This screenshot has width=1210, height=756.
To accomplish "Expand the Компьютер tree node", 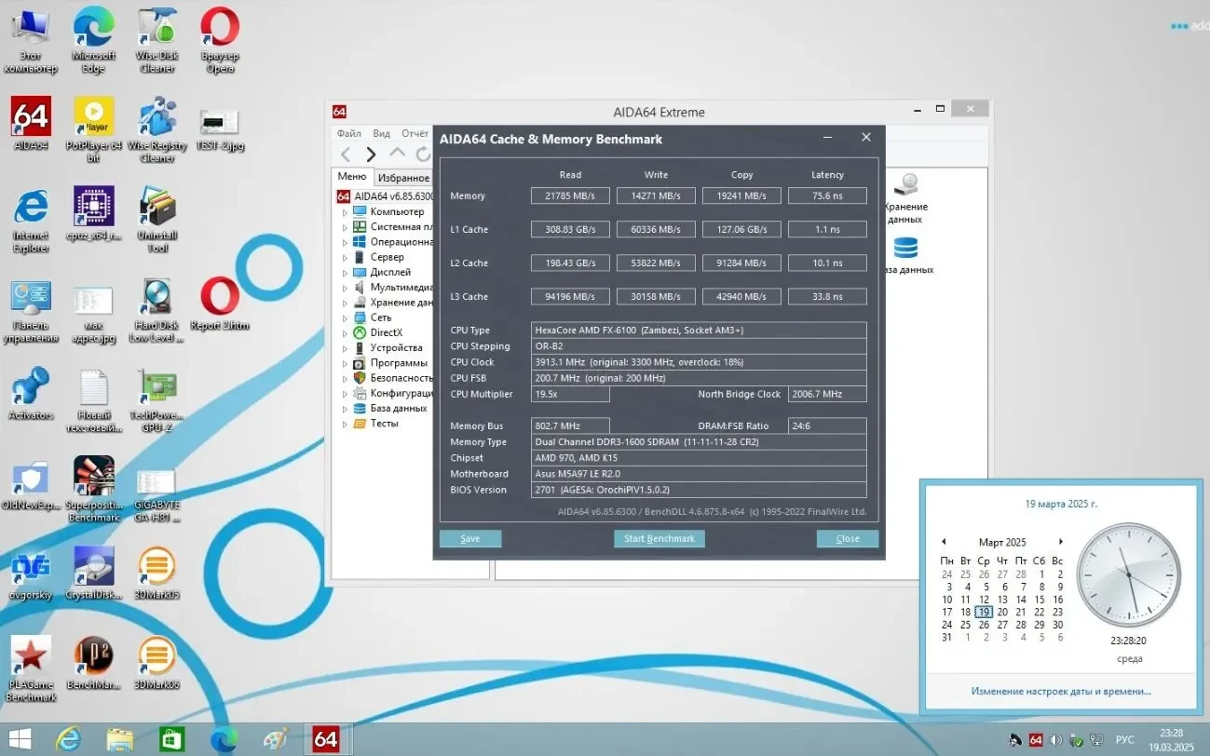I will click(x=345, y=212).
